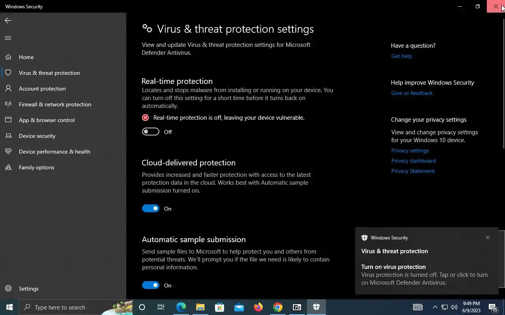Show hidden tray icons with the chevron

coord(435,307)
